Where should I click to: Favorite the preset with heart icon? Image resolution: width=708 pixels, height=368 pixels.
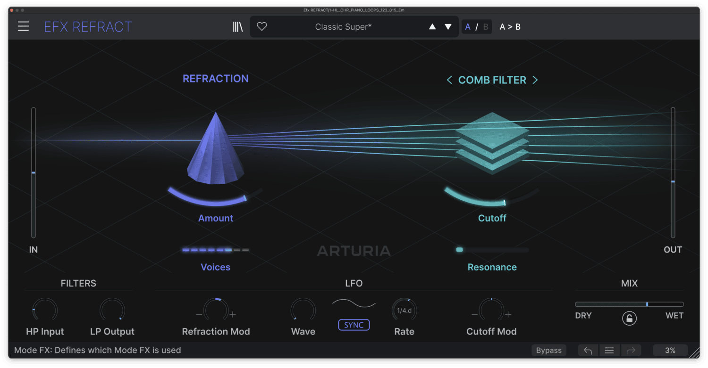pyautogui.click(x=262, y=27)
